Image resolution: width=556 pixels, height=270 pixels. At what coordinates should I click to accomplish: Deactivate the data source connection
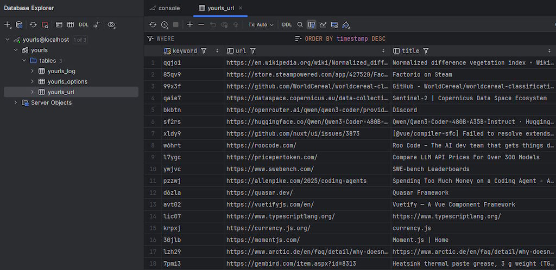tap(45, 25)
